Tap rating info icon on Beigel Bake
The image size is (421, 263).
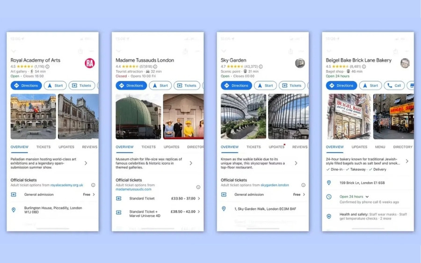pos(364,66)
